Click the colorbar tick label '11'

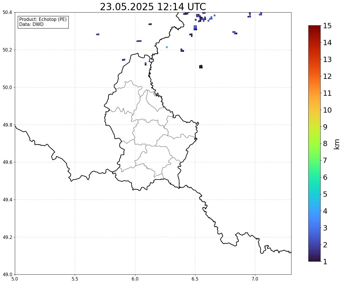coord(327,93)
